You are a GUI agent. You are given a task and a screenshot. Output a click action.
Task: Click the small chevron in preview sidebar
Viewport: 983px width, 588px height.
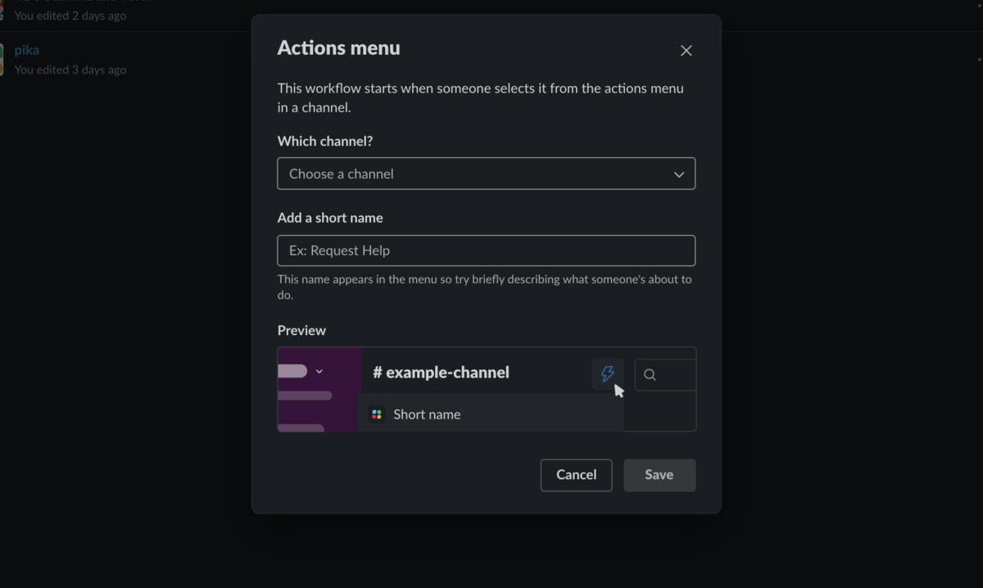click(x=319, y=372)
